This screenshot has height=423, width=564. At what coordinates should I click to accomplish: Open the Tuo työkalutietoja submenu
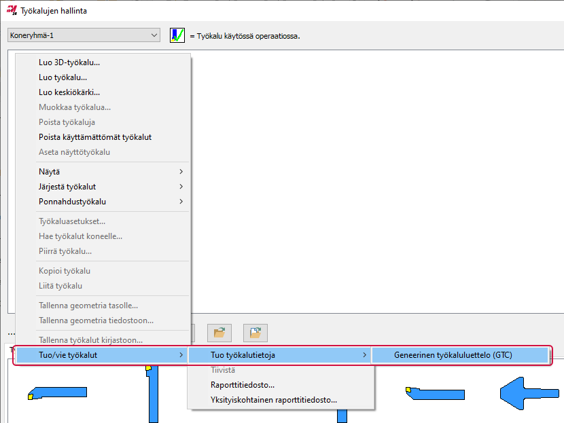pyautogui.click(x=280, y=355)
